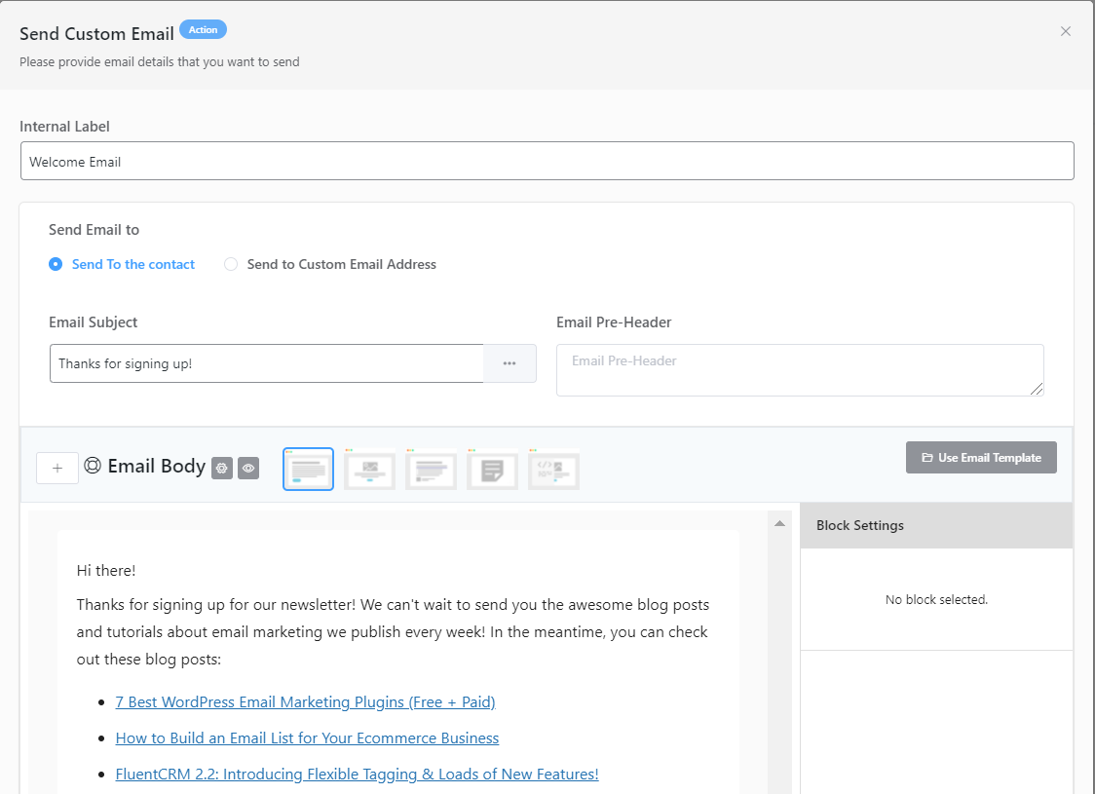Click the plus icon to add a block

click(x=57, y=468)
